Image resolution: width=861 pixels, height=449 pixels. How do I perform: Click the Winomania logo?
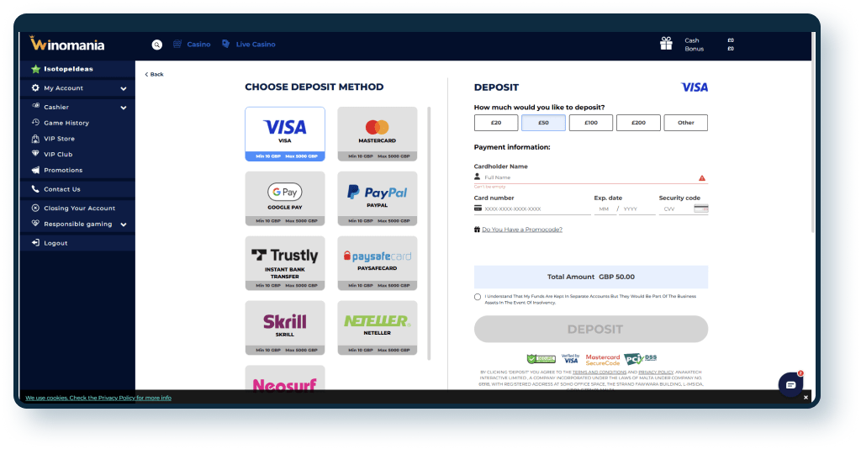point(66,44)
